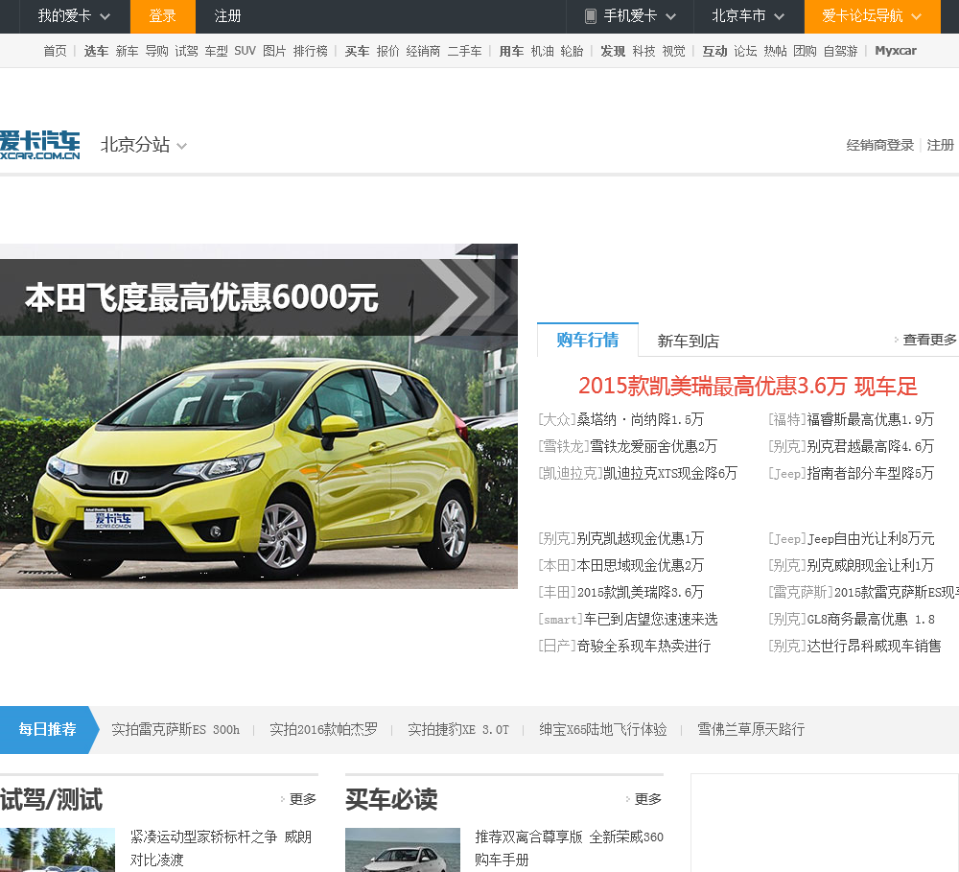Open 试驾 in the navigation bar
Viewport: 959px width, 872px height.
click(187, 51)
